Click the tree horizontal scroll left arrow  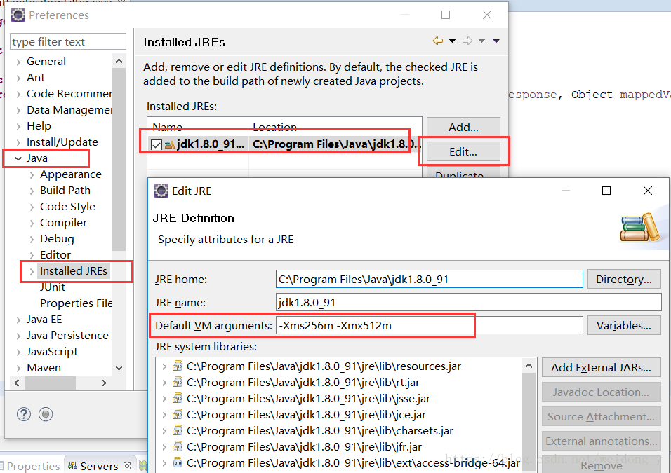coord(17,383)
